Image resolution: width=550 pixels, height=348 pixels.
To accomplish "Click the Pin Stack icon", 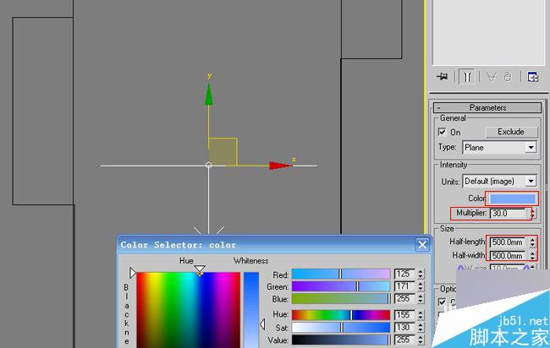I will click(x=442, y=76).
